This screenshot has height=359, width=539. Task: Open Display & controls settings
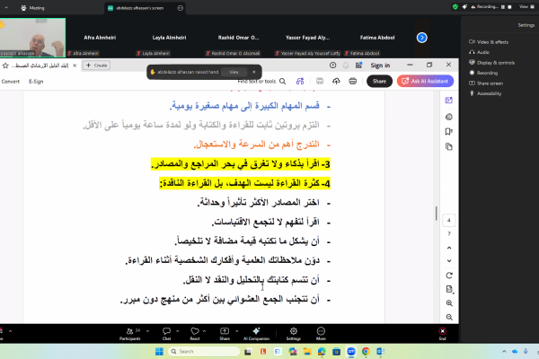click(x=492, y=63)
